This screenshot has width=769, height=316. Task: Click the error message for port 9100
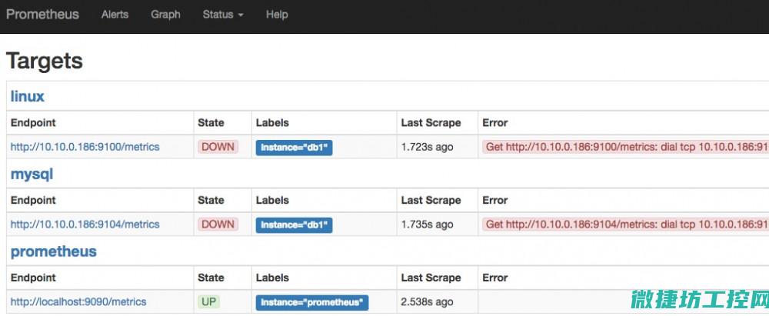click(x=625, y=147)
